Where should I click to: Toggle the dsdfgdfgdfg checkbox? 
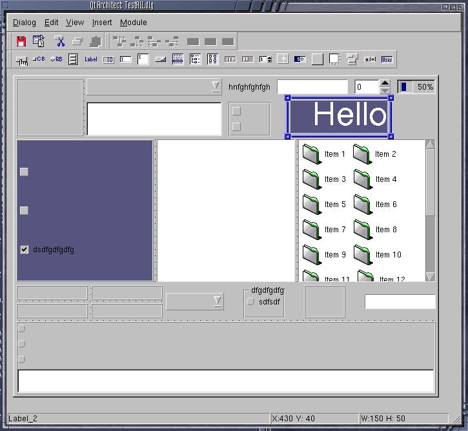pos(25,250)
